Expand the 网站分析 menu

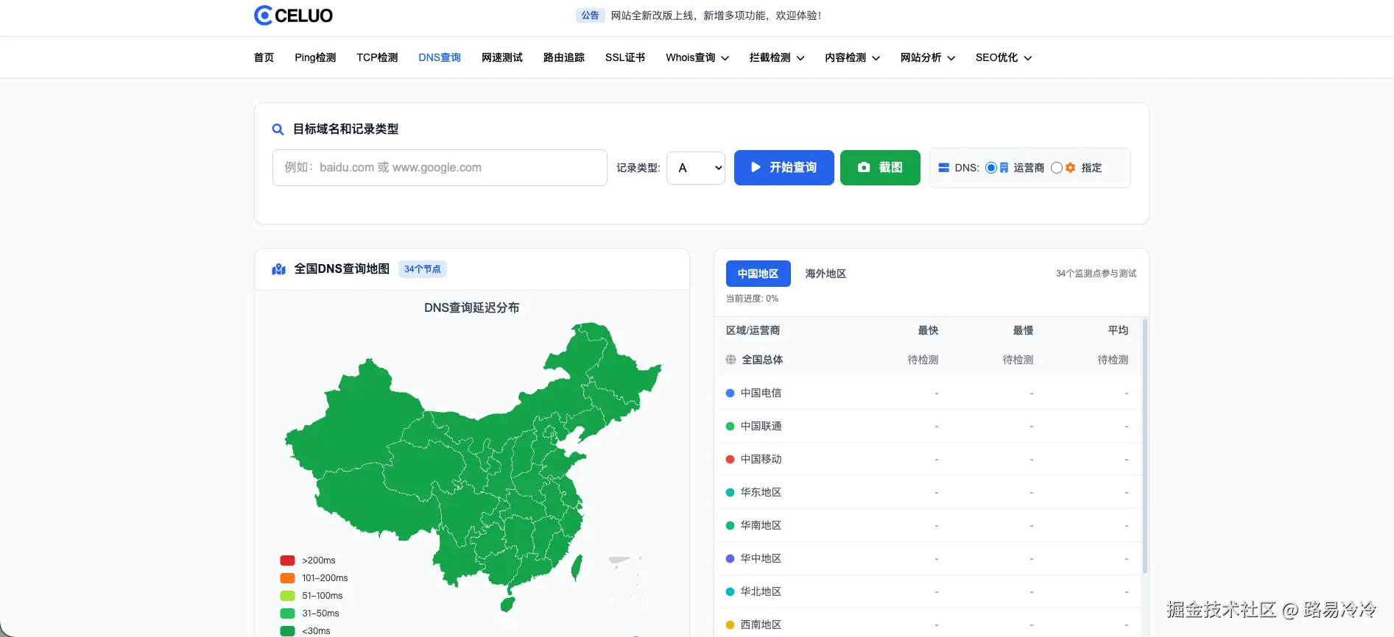pyautogui.click(x=928, y=57)
